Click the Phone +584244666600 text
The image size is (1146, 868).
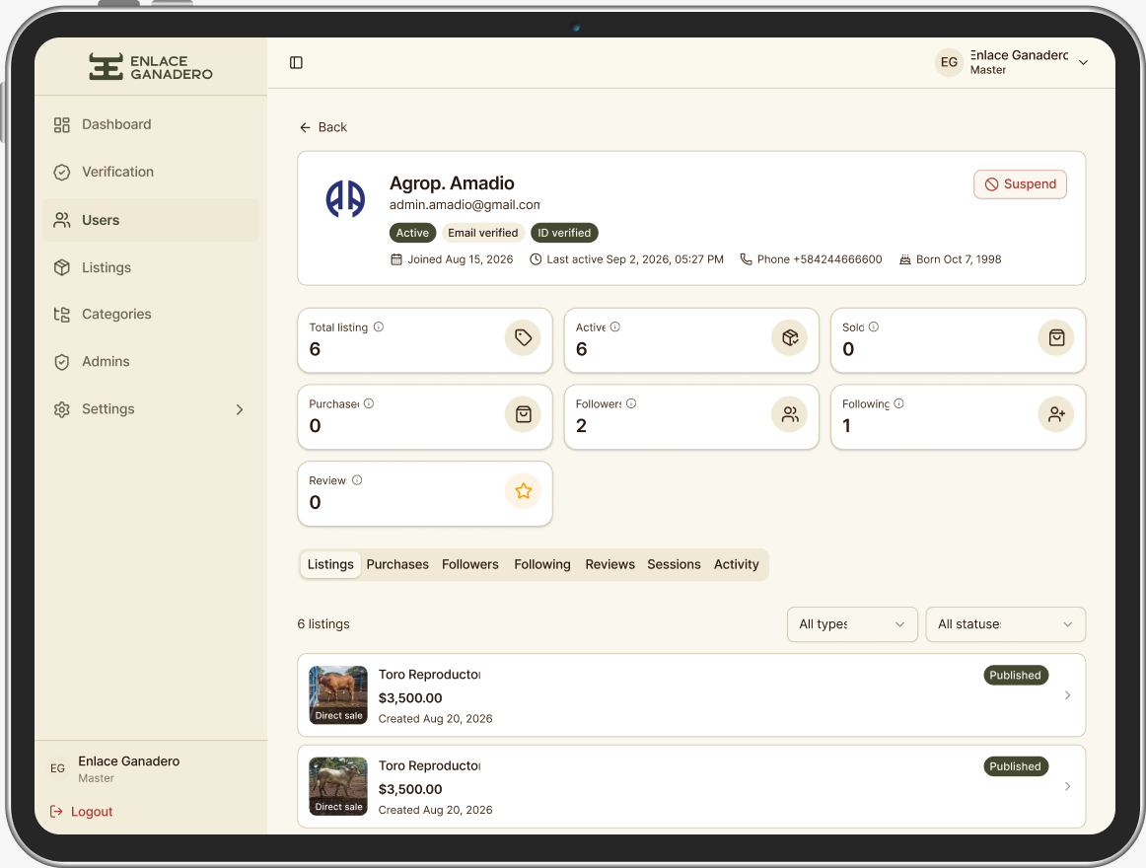click(x=820, y=259)
